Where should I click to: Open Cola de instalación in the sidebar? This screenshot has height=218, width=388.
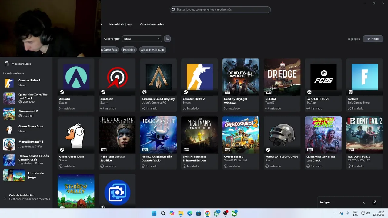click(x=26, y=197)
